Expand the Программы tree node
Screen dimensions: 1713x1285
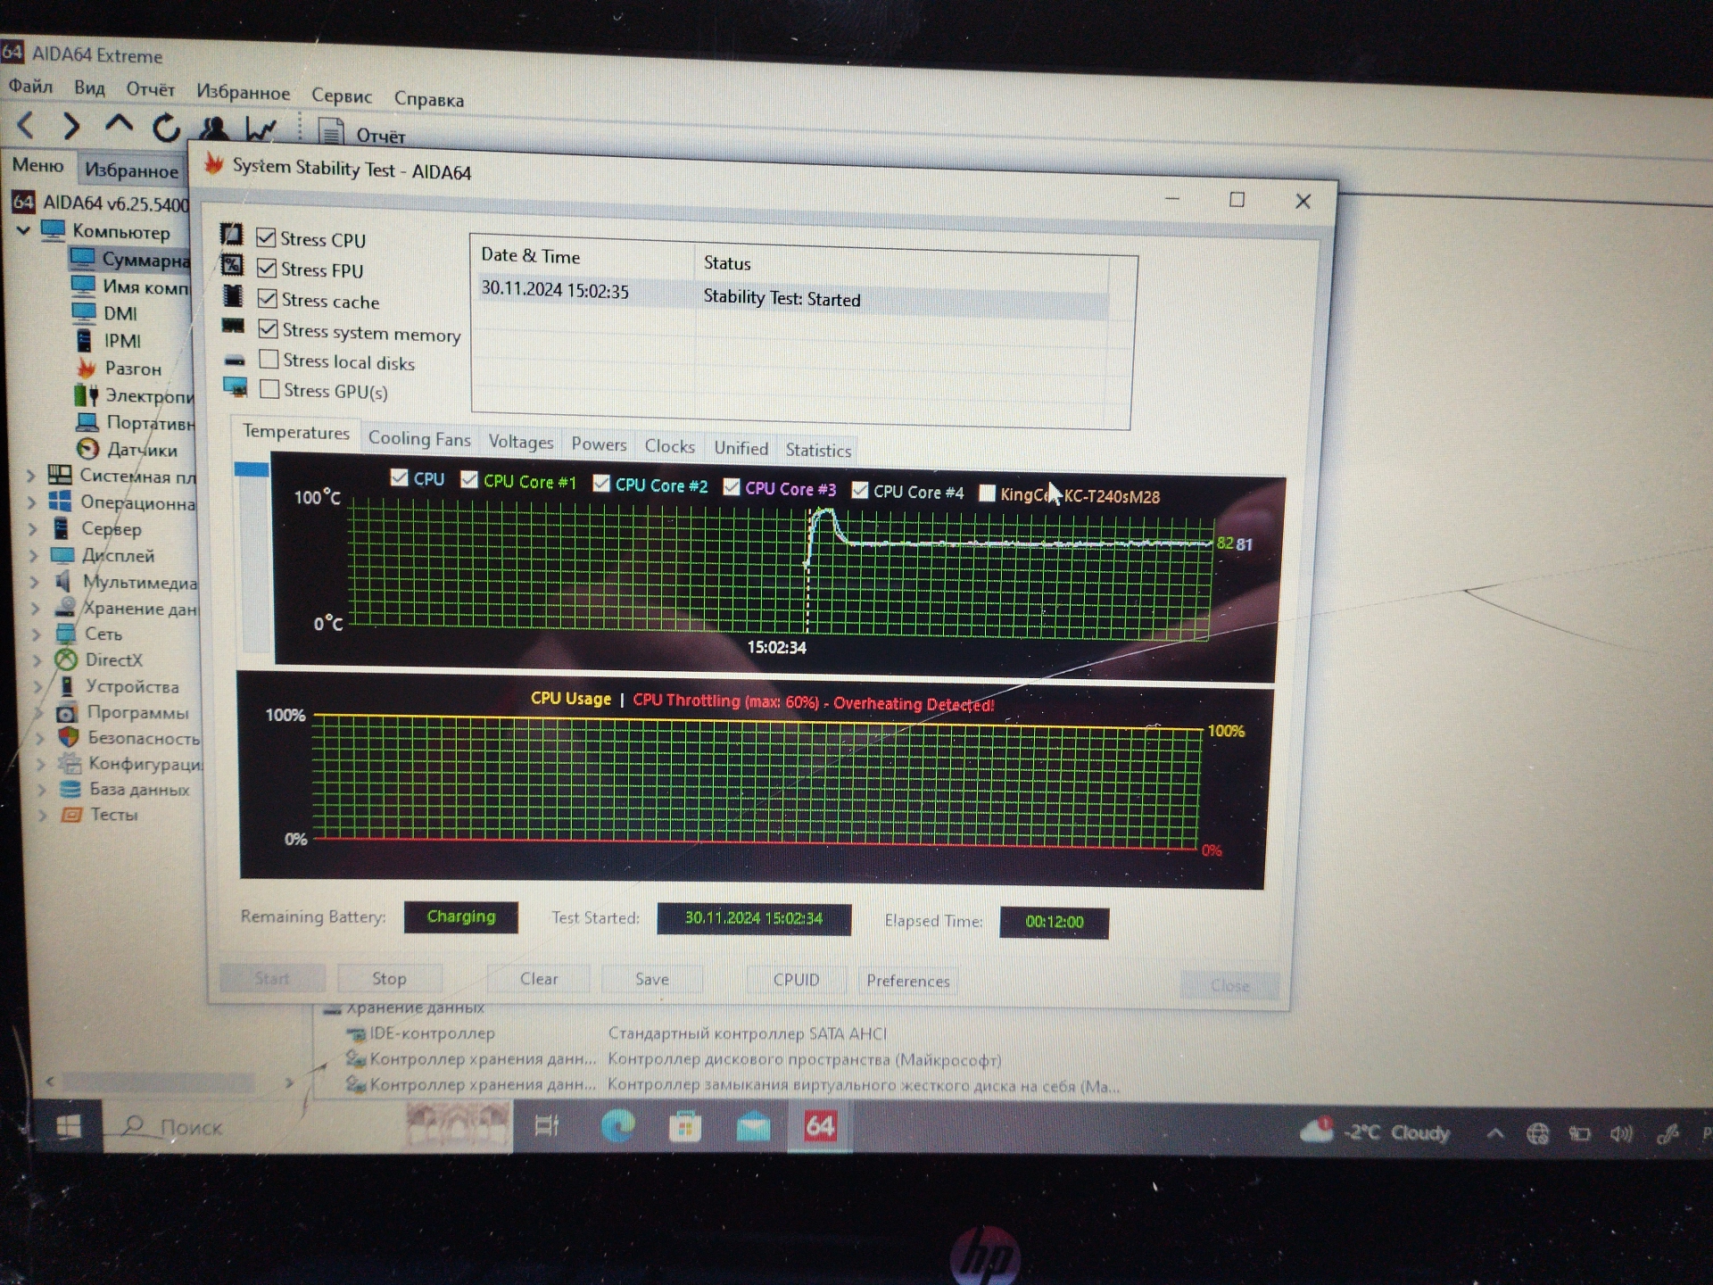38,712
